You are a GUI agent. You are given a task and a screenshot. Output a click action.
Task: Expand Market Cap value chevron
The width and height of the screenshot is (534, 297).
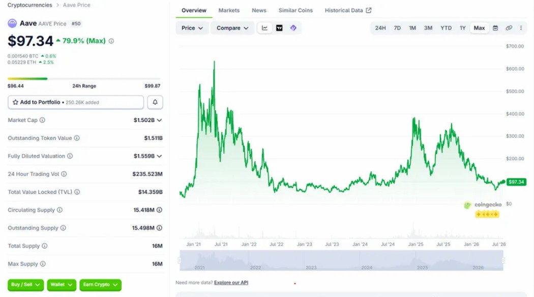click(x=159, y=120)
